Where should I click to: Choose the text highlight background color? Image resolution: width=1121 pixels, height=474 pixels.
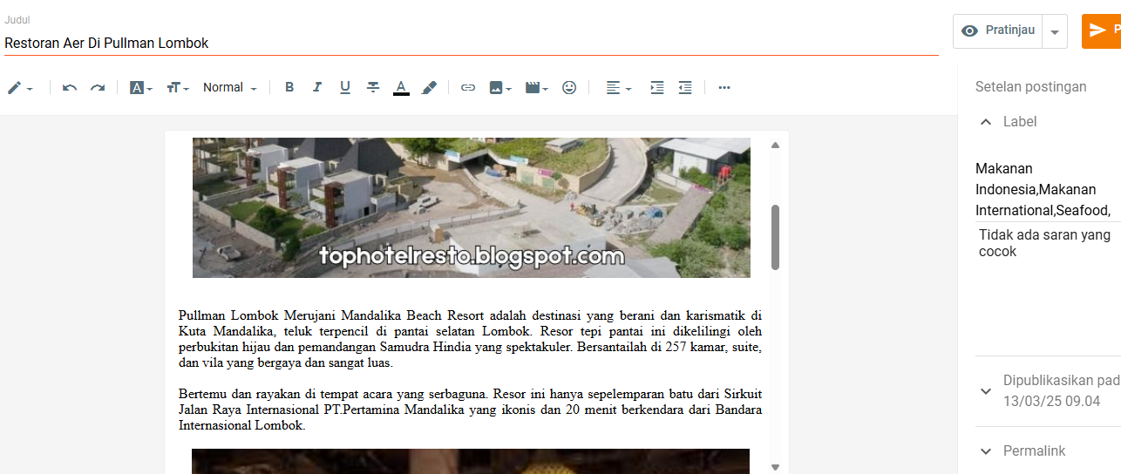point(429,88)
